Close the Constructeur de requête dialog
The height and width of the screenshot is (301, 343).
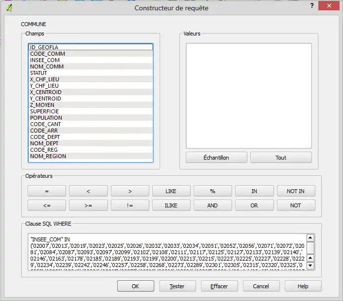[x=328, y=6]
